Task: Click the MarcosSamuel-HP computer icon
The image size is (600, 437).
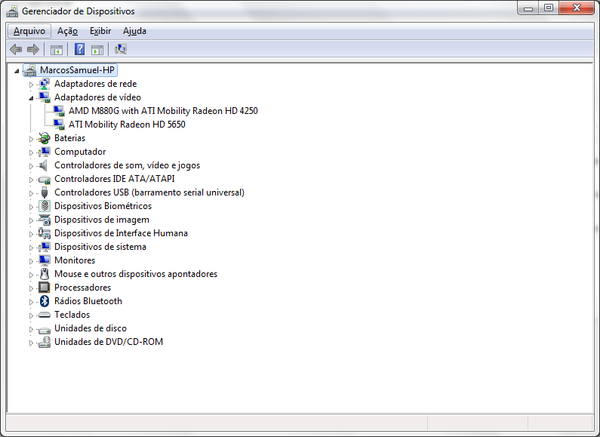Action: 30,70
